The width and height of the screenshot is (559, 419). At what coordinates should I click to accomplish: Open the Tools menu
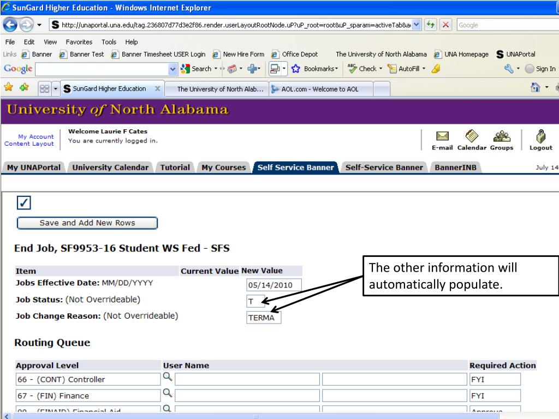point(109,41)
